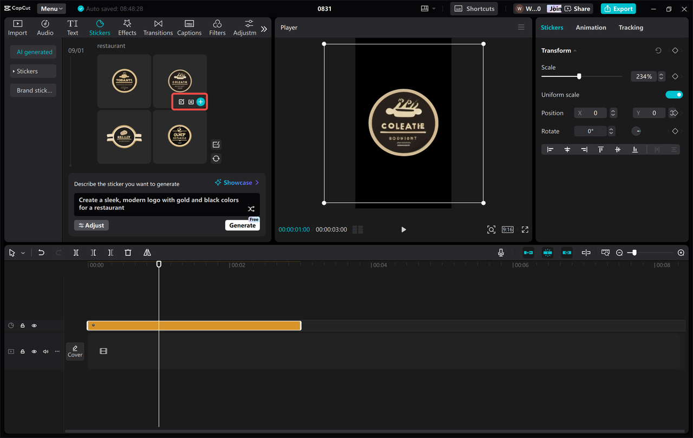Toggle the lock on the sticker track
693x438 pixels.
(x=22, y=325)
